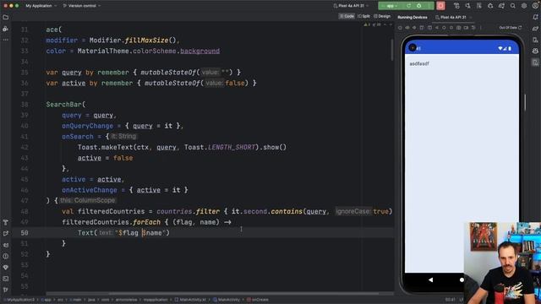Click MainActivity.kt breadcrumb in navigation bar
Image resolution: width=541 pixels, height=304 pixels.
click(190, 300)
